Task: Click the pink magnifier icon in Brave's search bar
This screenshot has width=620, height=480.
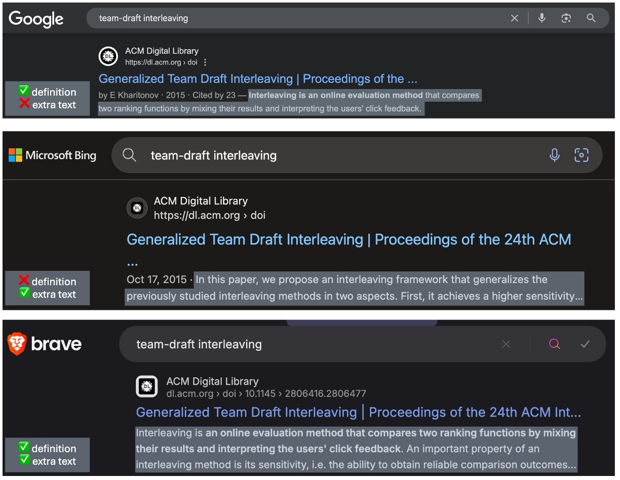Action: click(x=554, y=344)
